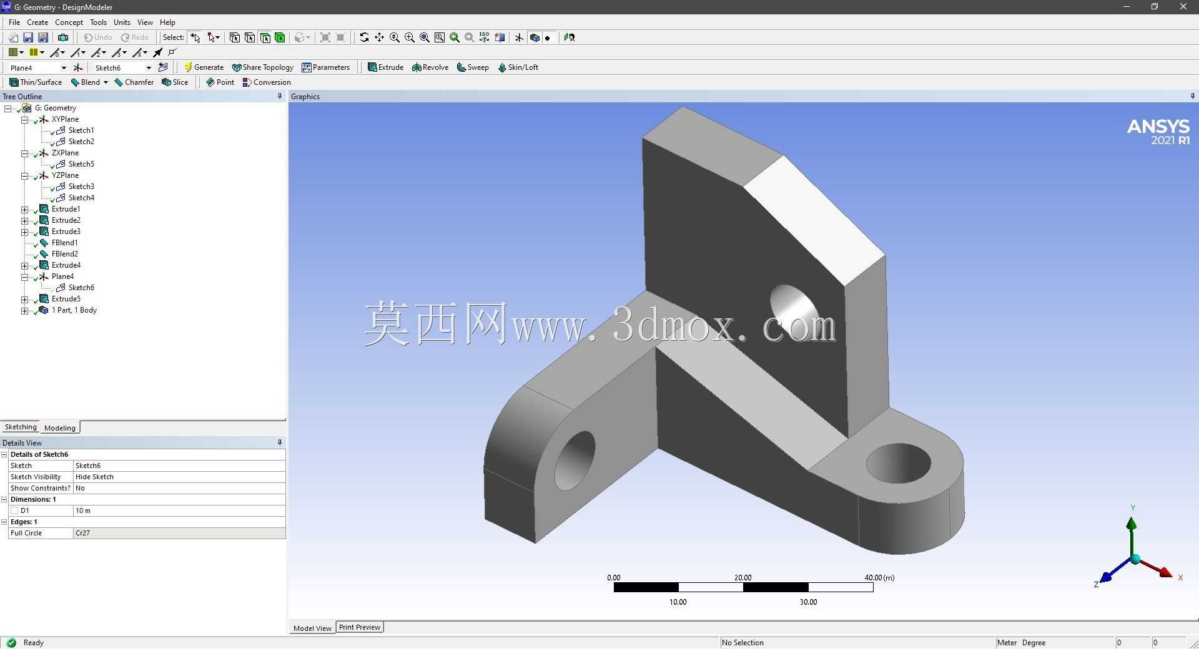Click the Extrude feature button
This screenshot has width=1199, height=649.
click(x=385, y=67)
